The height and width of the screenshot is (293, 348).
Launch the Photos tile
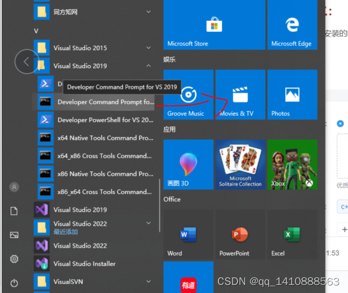(292, 94)
